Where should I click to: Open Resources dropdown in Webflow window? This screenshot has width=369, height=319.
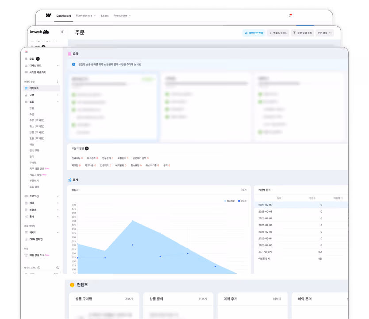[122, 16]
